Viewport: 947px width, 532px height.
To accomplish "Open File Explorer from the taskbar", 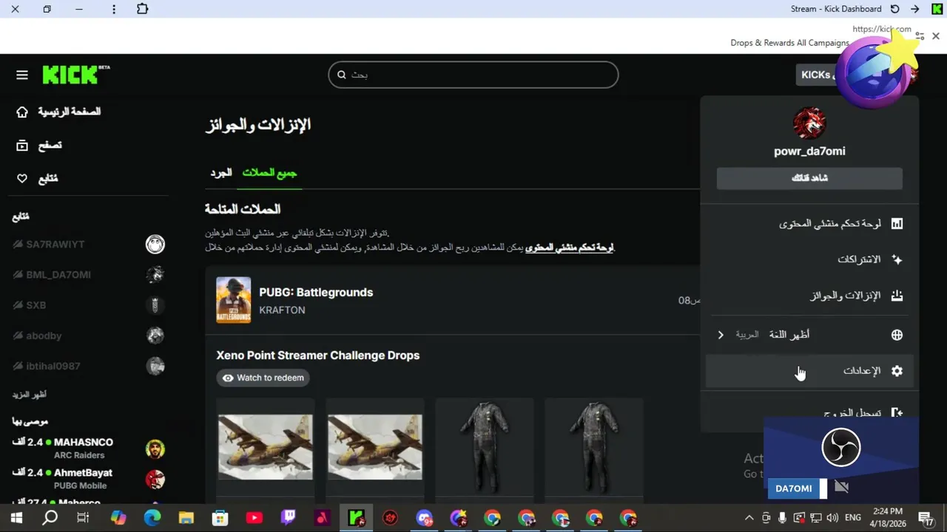I will (x=186, y=518).
